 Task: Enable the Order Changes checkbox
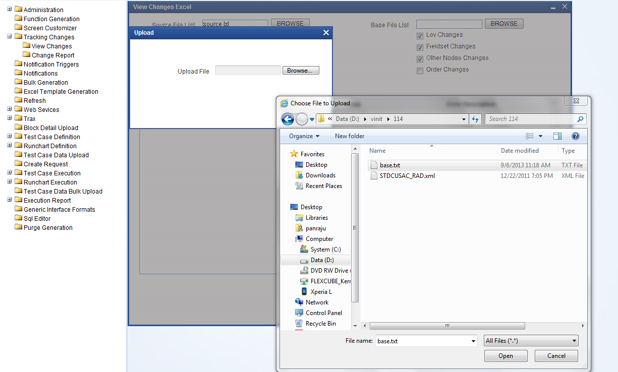click(x=420, y=71)
